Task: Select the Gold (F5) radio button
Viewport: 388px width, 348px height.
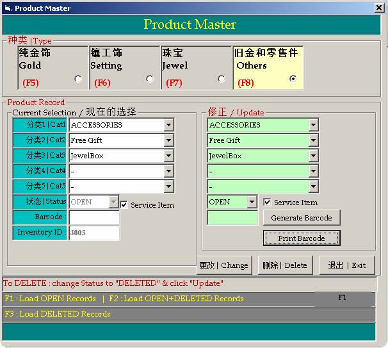Action: 78,79
